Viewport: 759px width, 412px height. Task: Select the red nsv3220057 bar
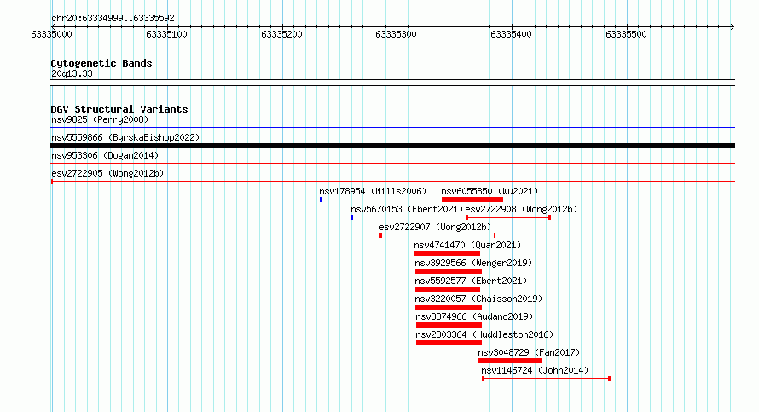pos(449,307)
